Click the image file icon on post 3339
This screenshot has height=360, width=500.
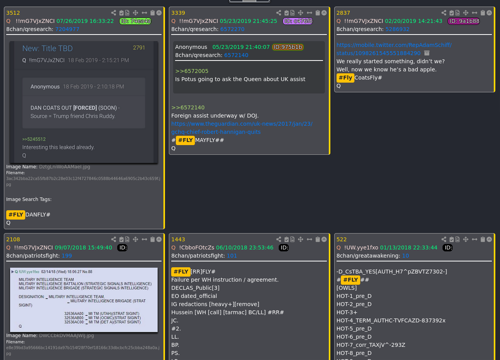(292, 13)
